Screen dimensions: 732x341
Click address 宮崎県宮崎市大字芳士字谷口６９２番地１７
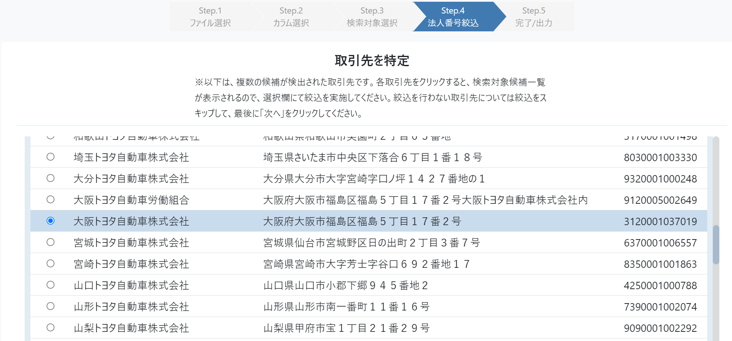pos(367,264)
